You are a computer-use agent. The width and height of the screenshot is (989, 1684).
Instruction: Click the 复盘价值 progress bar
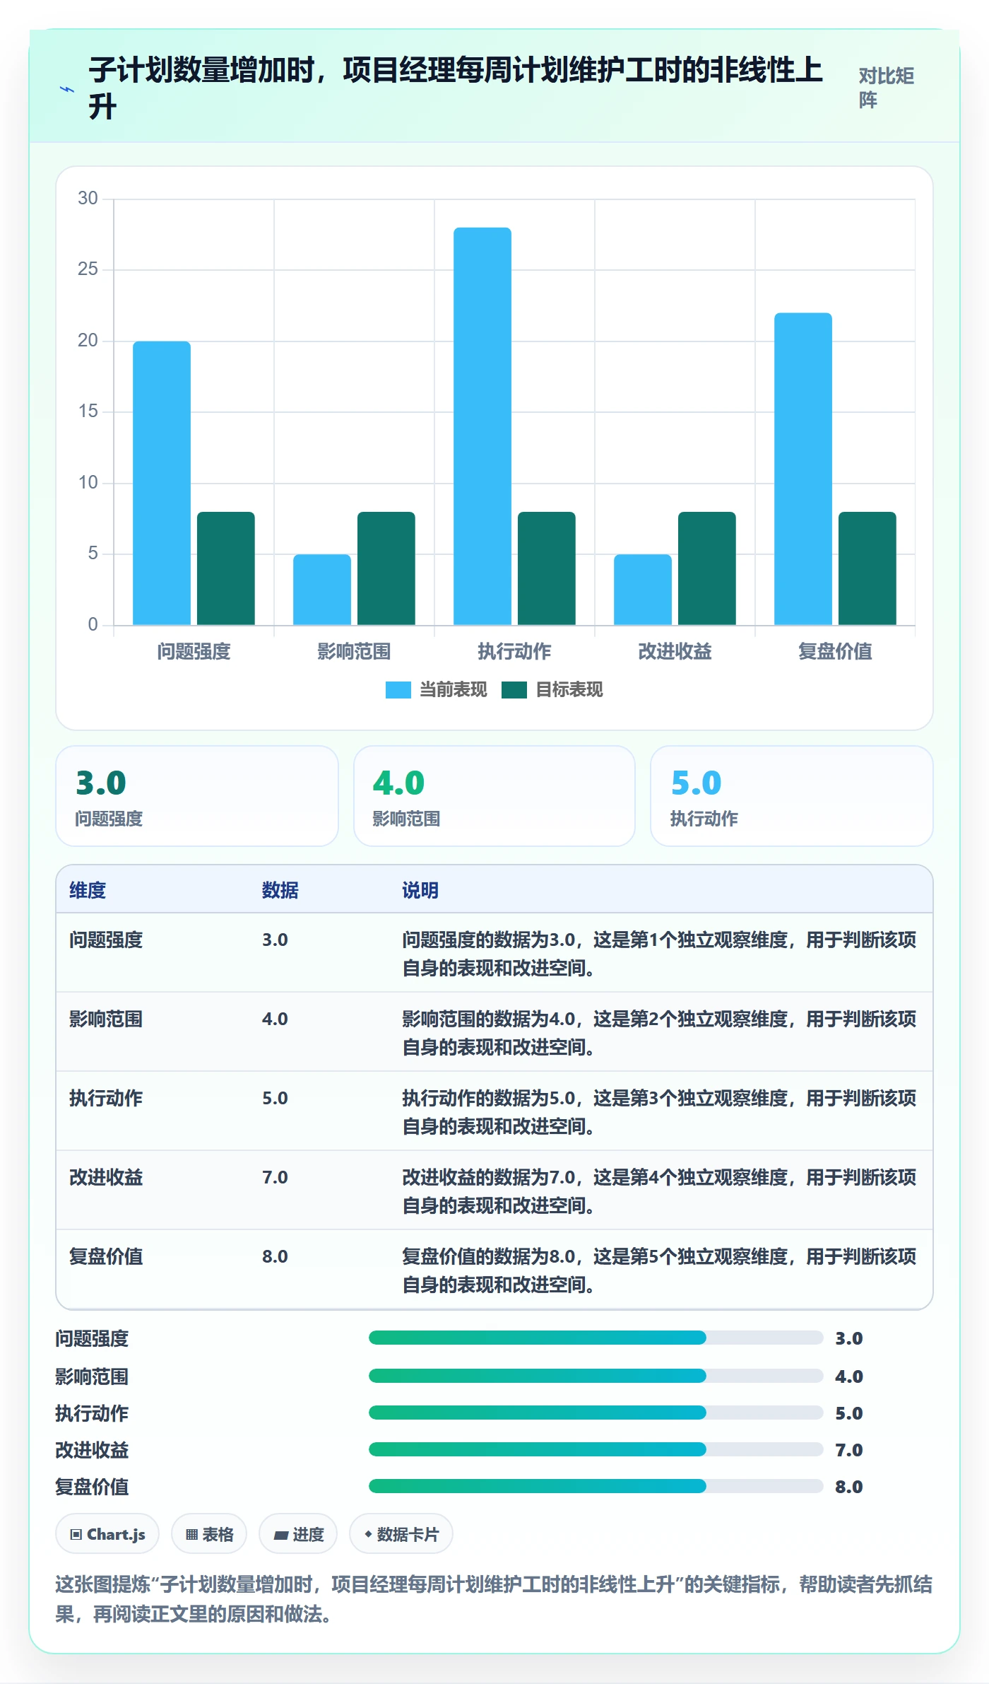coord(596,1486)
